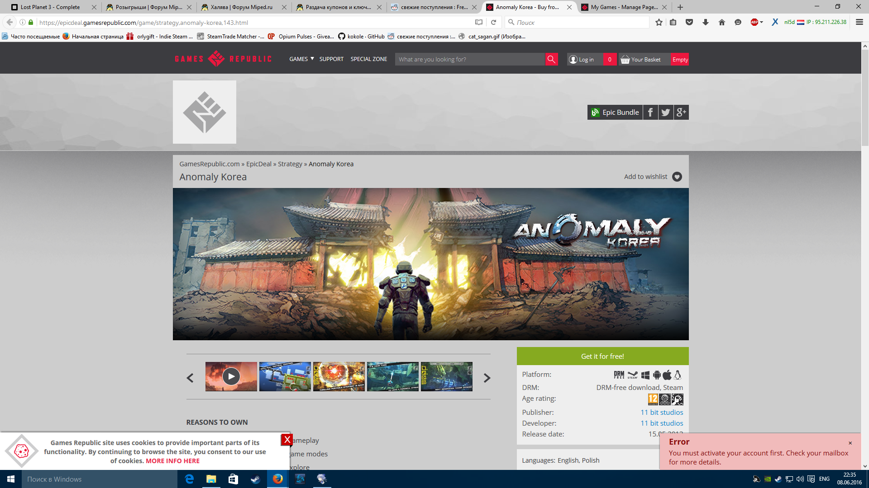Open the Pocket save icon
Image resolution: width=869 pixels, height=488 pixels.
point(689,22)
